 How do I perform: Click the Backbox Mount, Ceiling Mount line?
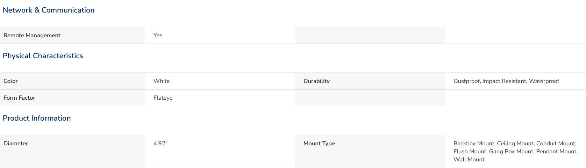click(x=515, y=144)
